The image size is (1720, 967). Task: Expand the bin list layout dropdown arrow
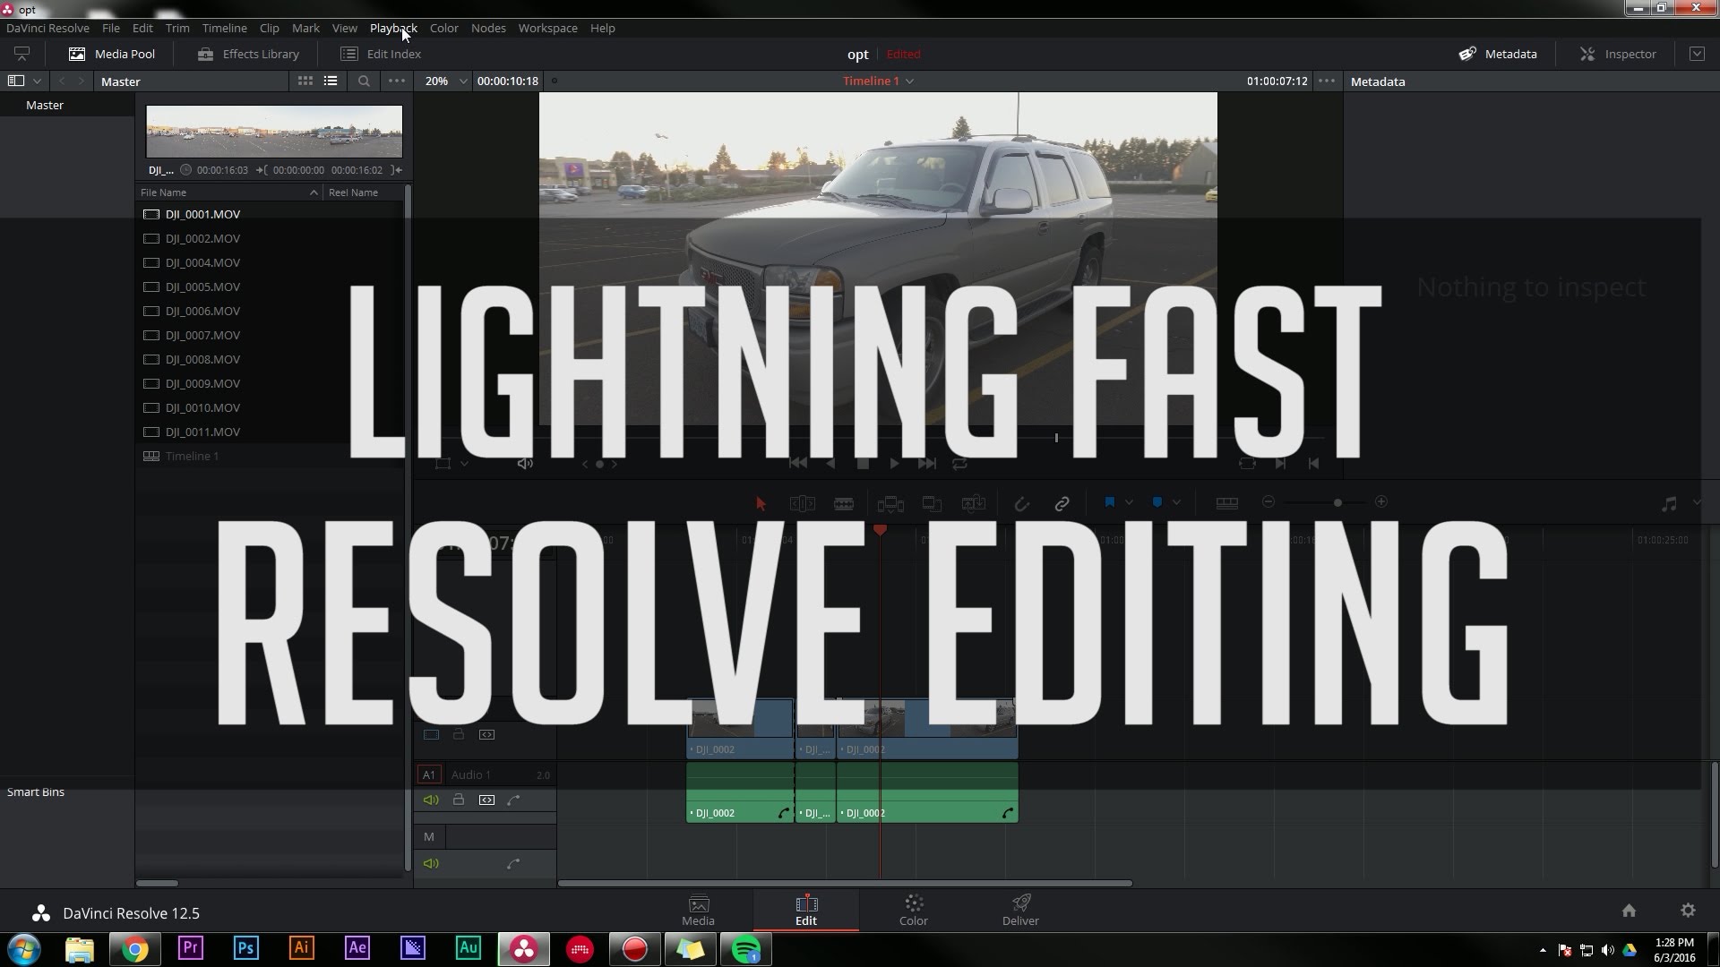click(37, 81)
